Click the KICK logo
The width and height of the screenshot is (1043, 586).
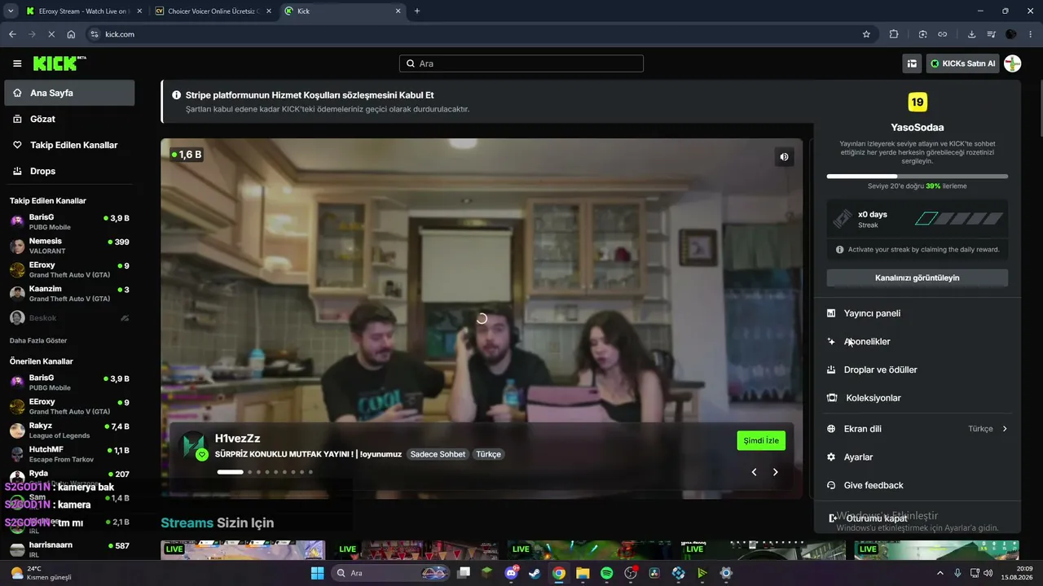59,63
